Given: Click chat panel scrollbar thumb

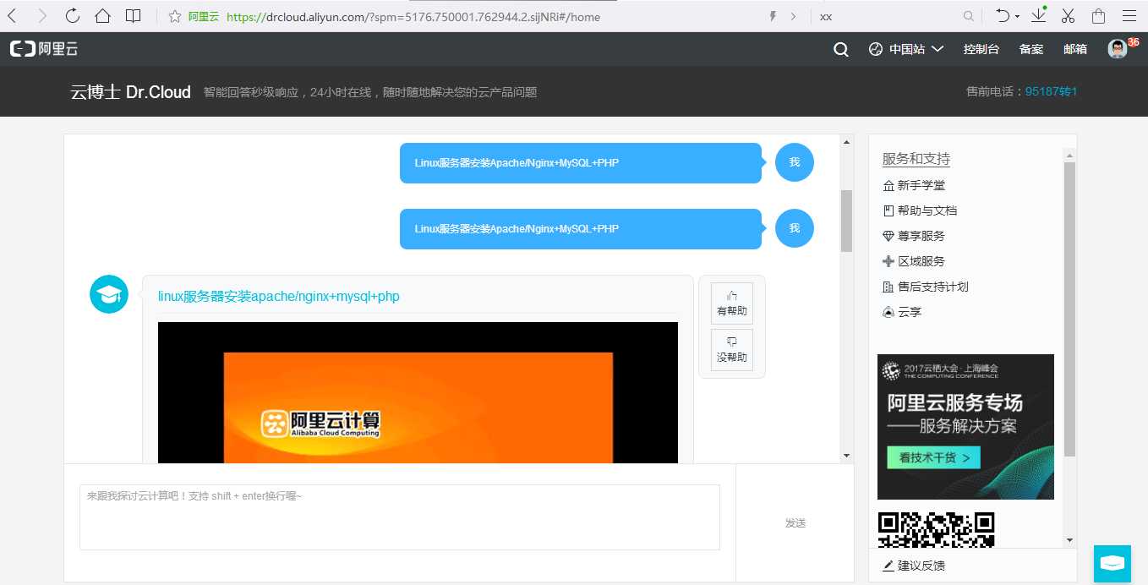Looking at the screenshot, I should (847, 221).
